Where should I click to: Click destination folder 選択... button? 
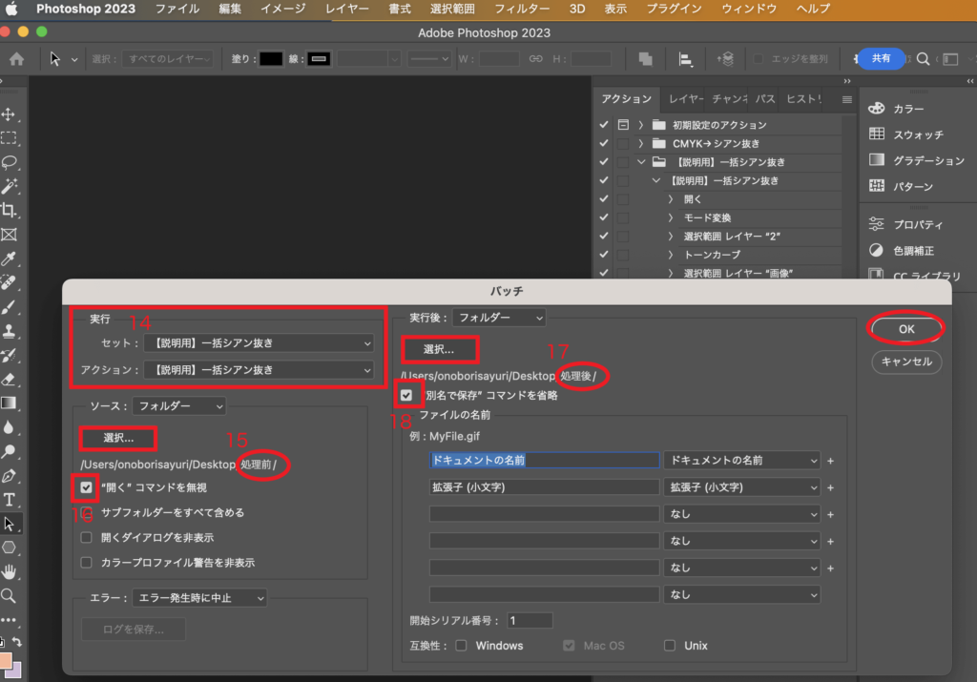coord(439,349)
